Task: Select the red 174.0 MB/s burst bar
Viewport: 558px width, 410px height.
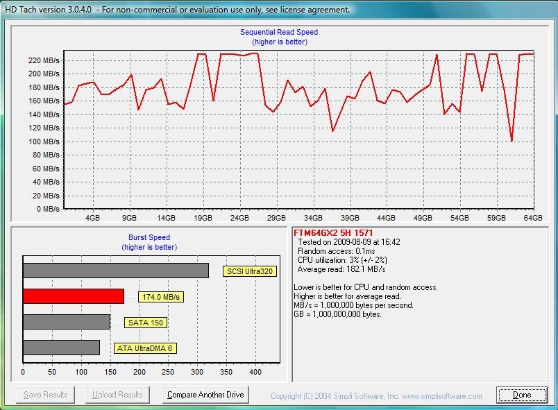Action: (x=74, y=296)
